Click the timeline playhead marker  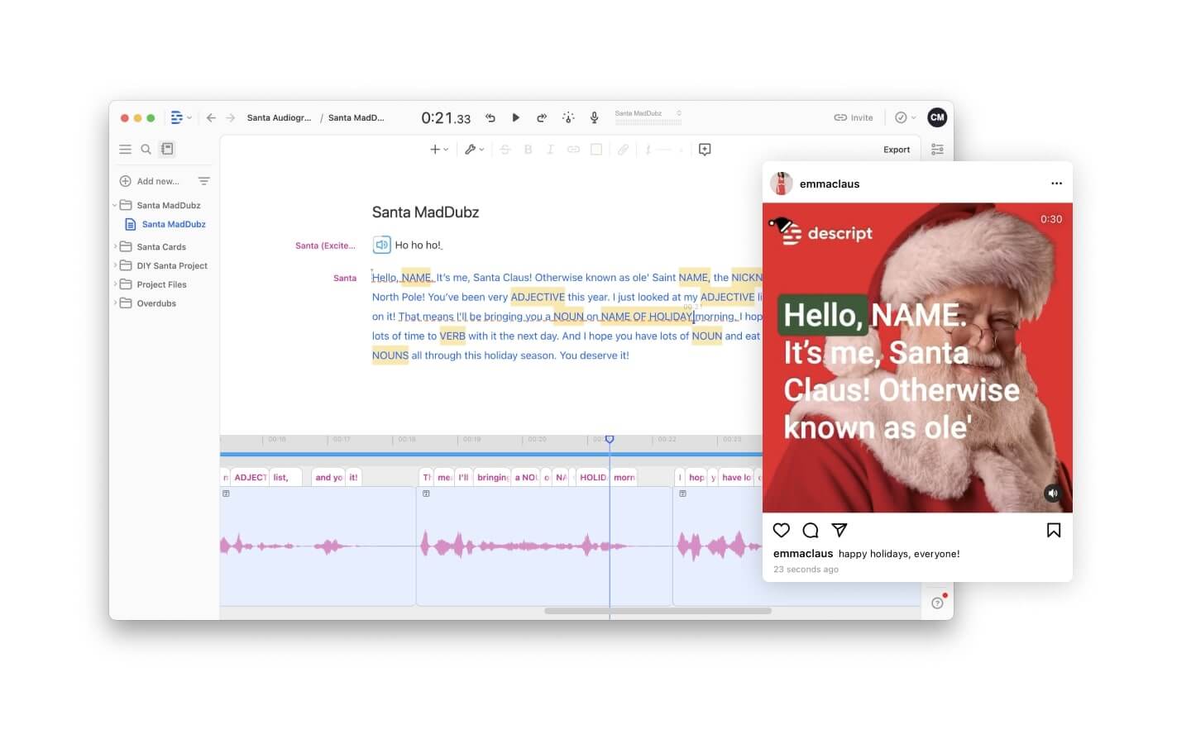(610, 439)
